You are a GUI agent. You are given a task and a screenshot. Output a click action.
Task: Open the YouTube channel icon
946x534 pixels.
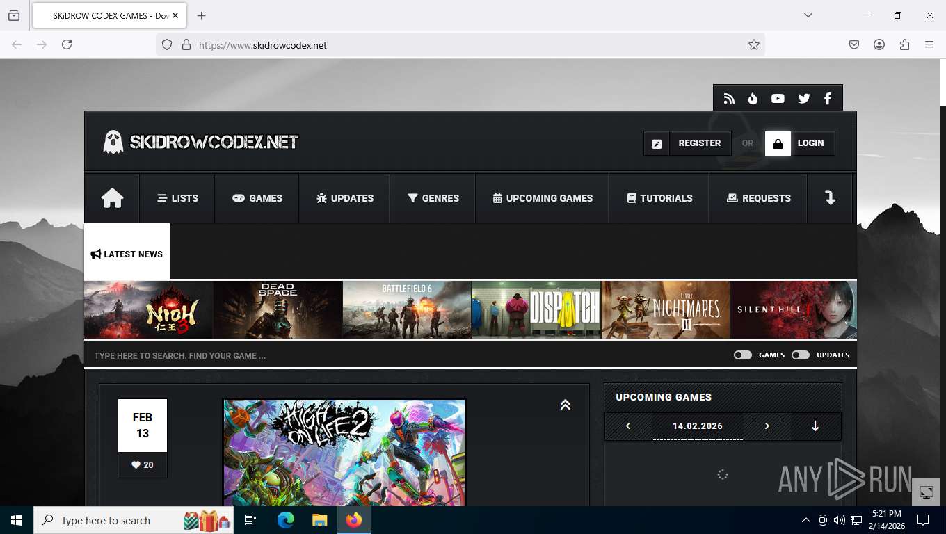(x=778, y=99)
